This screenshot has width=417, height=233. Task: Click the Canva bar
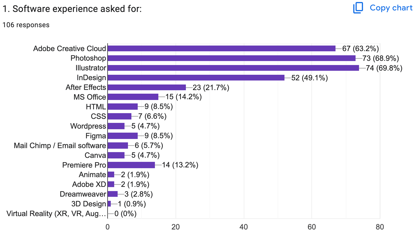(116, 155)
